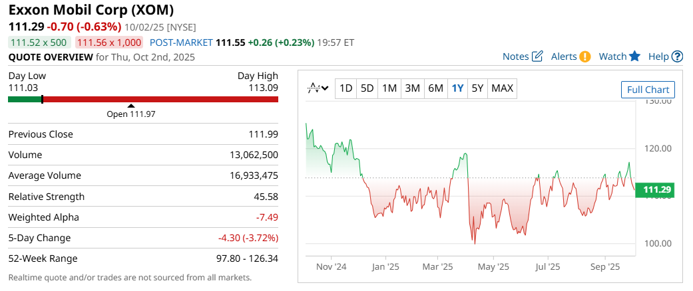Click the green bid quote 111.52 x 500

(x=39, y=42)
